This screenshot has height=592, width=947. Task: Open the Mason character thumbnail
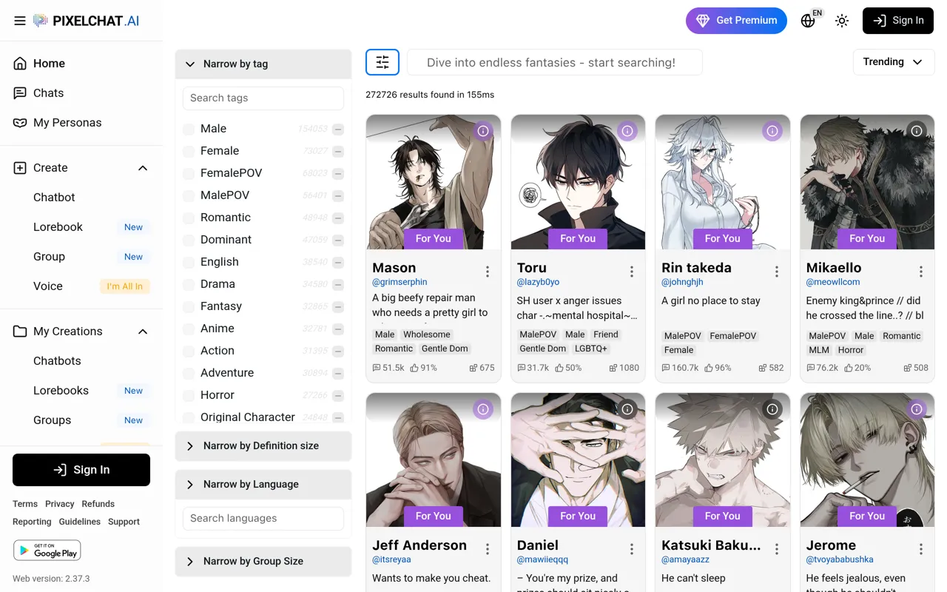(434, 182)
